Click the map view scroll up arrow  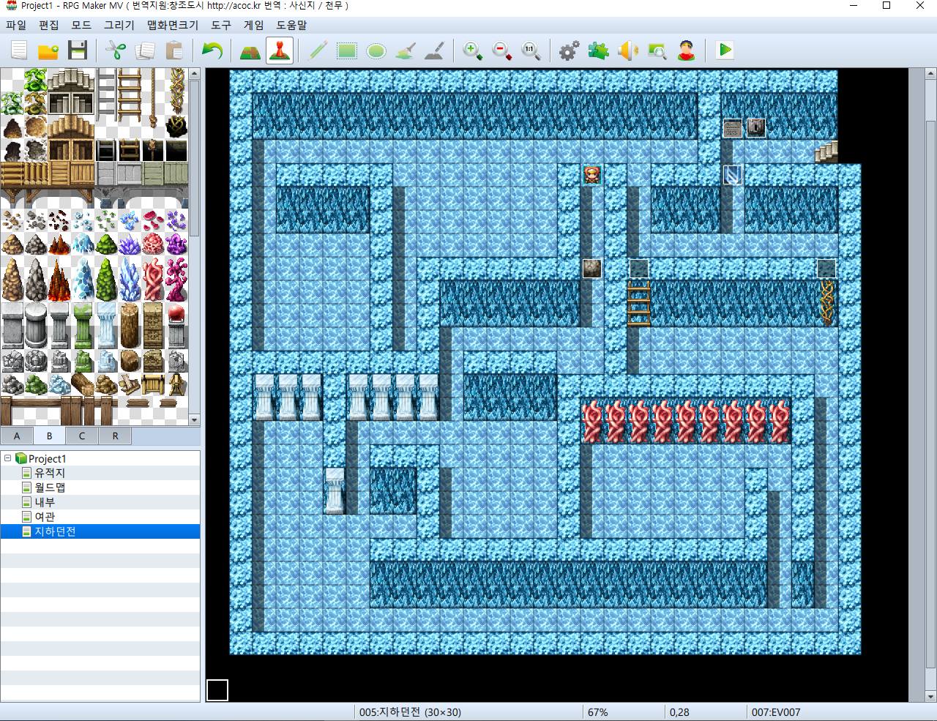point(930,74)
